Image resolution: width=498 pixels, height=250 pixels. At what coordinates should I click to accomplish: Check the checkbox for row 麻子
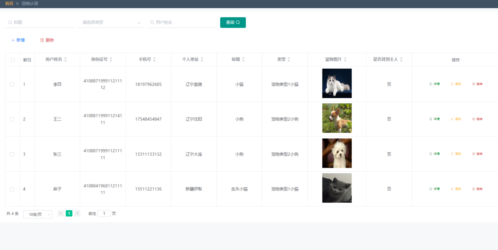coord(12,189)
